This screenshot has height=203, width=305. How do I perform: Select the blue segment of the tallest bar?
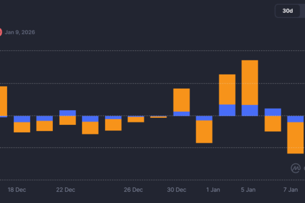point(250,110)
